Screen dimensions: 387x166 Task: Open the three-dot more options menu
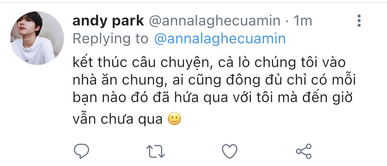pyautogui.click(x=359, y=21)
